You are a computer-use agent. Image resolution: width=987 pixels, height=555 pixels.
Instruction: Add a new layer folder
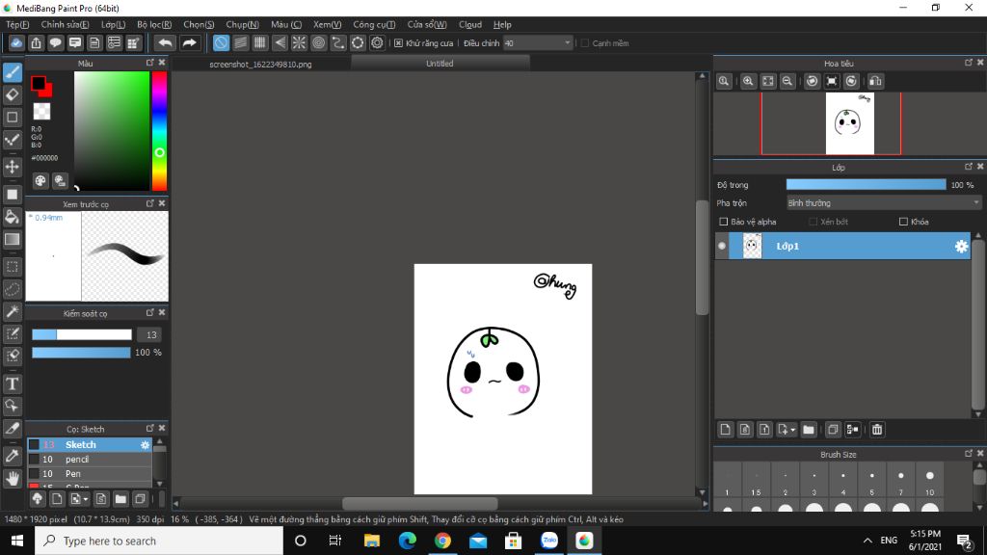coord(809,430)
